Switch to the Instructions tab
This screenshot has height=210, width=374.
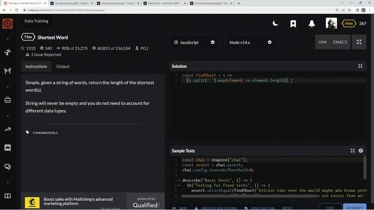pos(36,66)
